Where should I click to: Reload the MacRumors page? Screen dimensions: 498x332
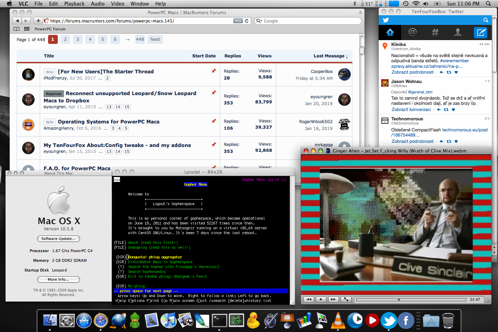click(x=247, y=21)
